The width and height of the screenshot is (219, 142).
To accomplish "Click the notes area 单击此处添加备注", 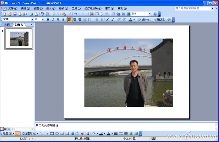I will [47, 125].
